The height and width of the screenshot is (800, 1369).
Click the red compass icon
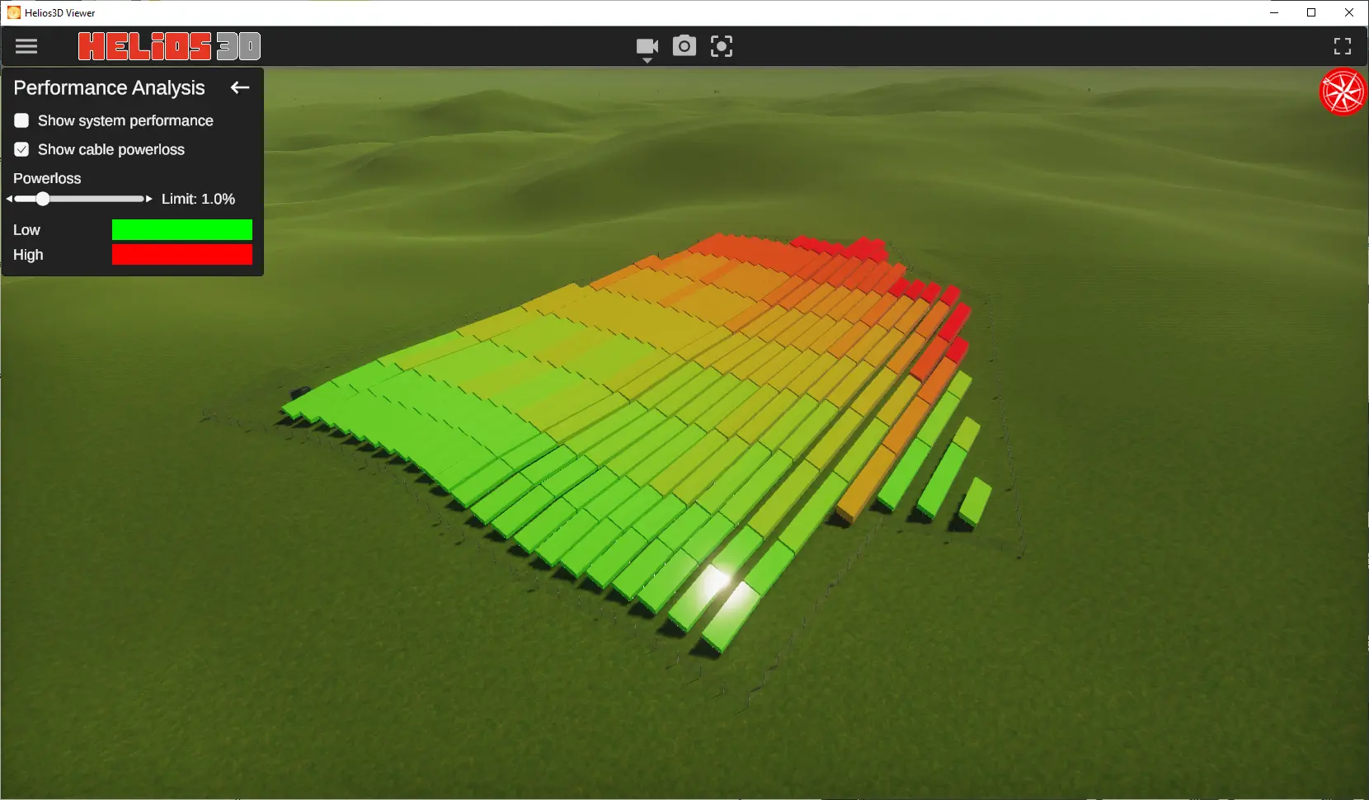(x=1342, y=92)
